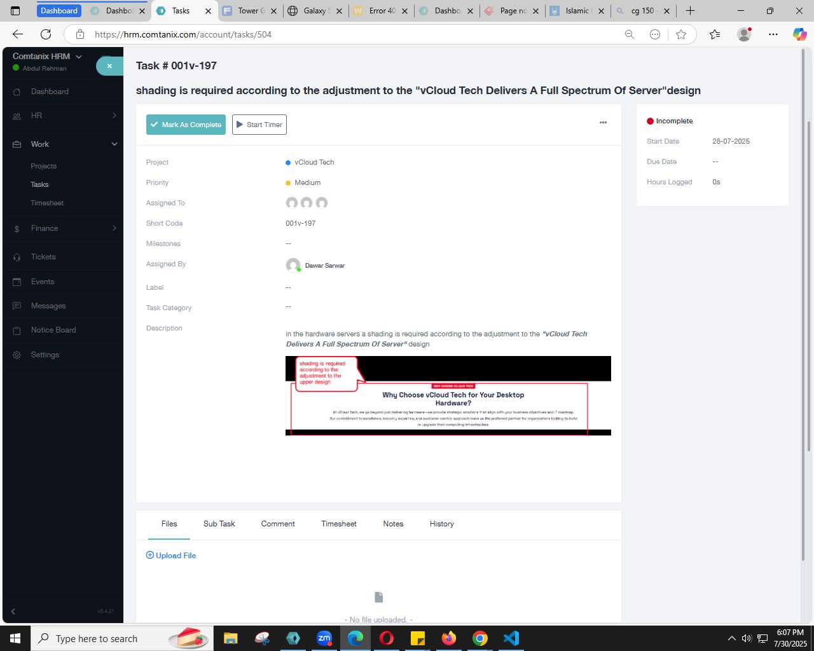
Task: Click Dawar Sarwar's avatar
Action: 293,265
